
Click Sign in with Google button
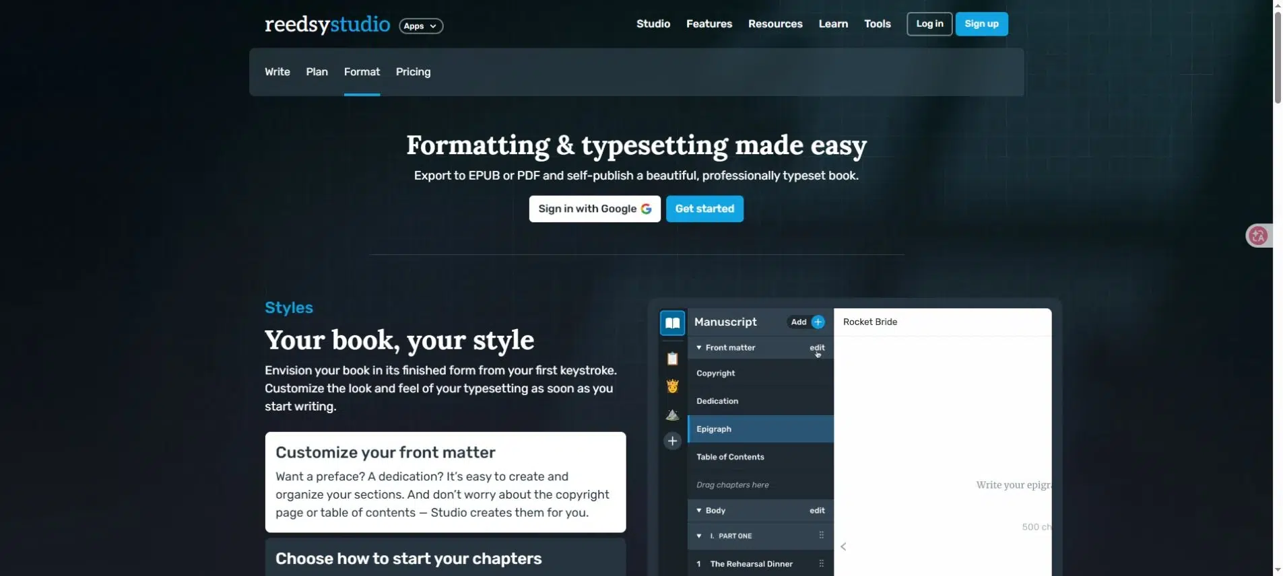coord(595,209)
